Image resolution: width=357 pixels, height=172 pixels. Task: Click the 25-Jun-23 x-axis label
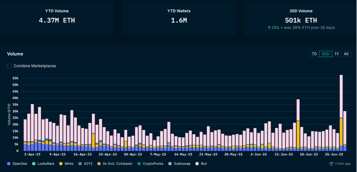(334, 154)
